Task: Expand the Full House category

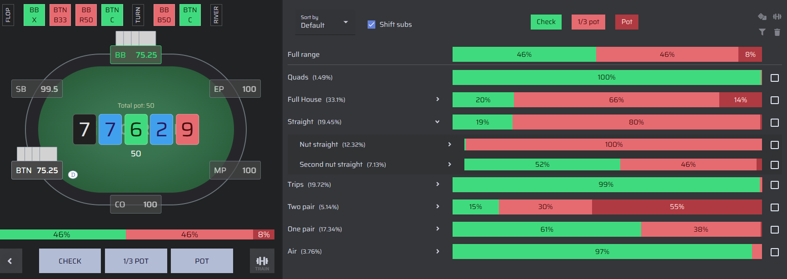Action: (x=438, y=99)
